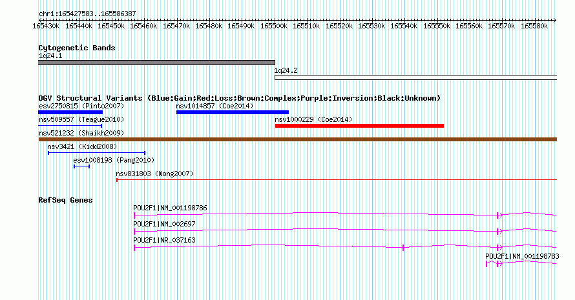Click the white 1q24.2 band bar
Image resolution: width=575 pixels, height=300 pixels.
coord(416,77)
